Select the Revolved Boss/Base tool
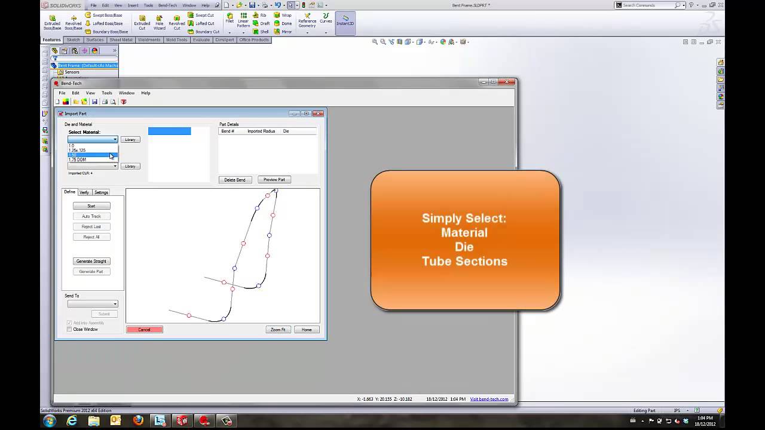This screenshot has width=765, height=430. point(74,23)
